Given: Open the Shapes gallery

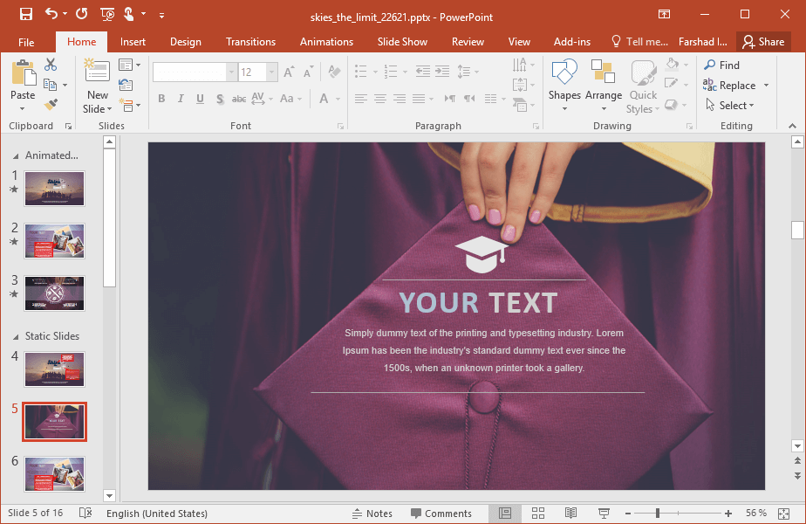Looking at the screenshot, I should (x=564, y=86).
